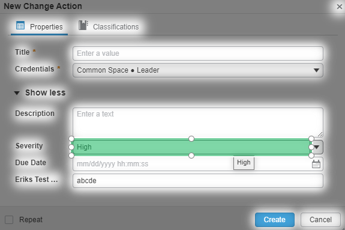Click the Properties tab list icon
The width and height of the screenshot is (345, 230).
pos(20,26)
